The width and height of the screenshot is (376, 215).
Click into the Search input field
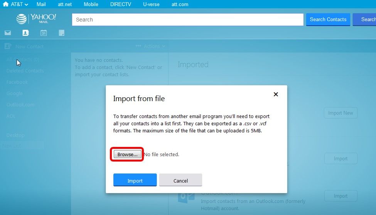[x=188, y=20]
